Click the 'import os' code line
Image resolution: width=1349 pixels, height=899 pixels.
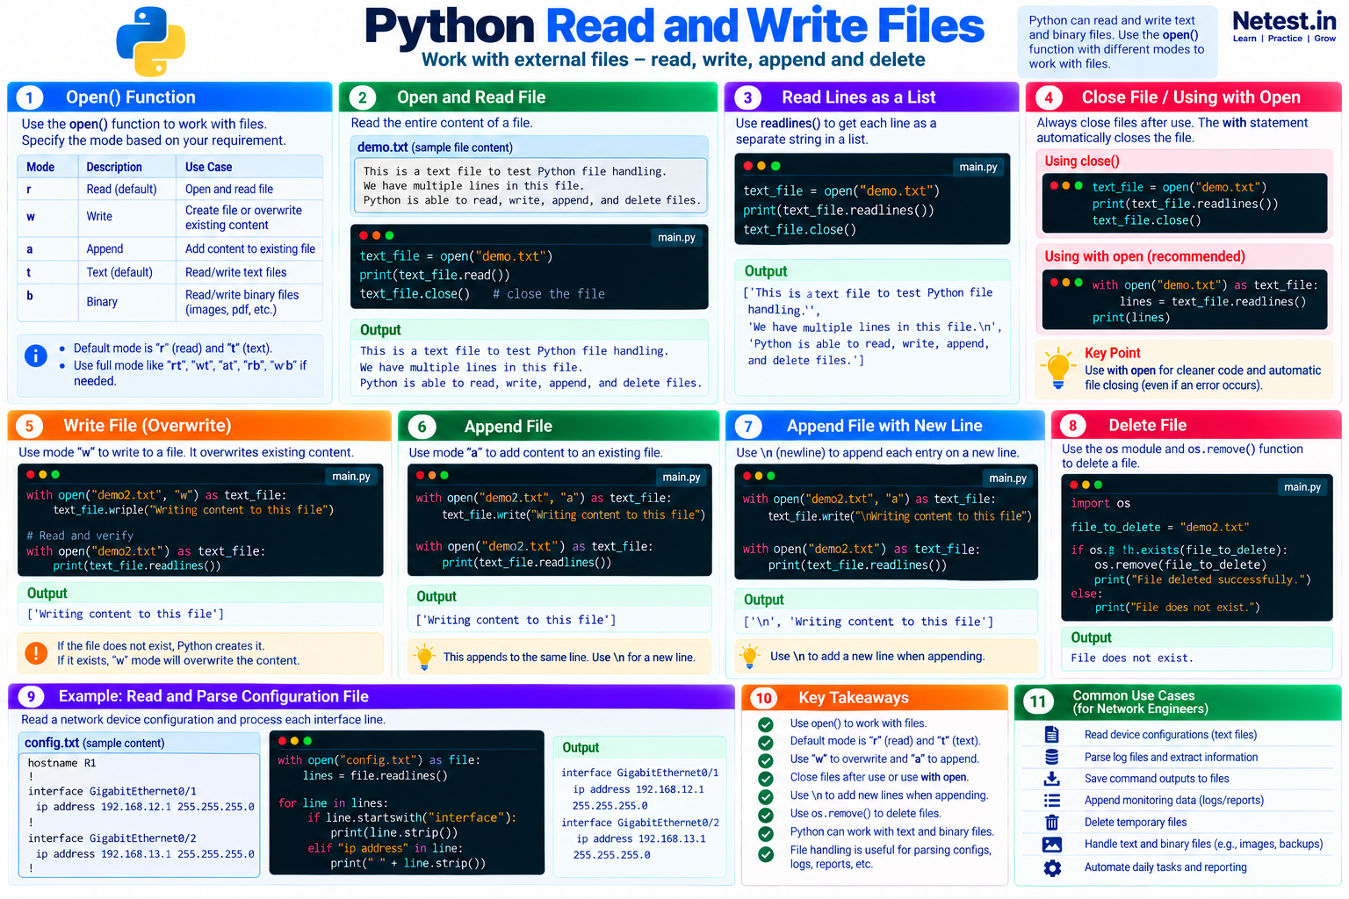coord(1100,504)
